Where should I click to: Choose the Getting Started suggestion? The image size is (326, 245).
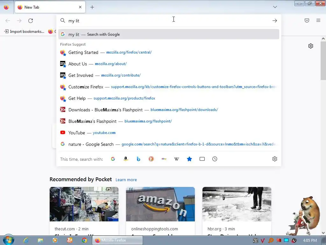click(169, 52)
